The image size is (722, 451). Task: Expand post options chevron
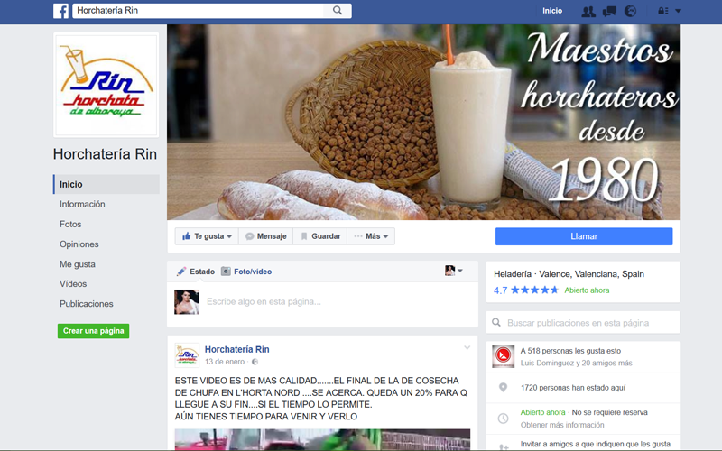point(467,348)
